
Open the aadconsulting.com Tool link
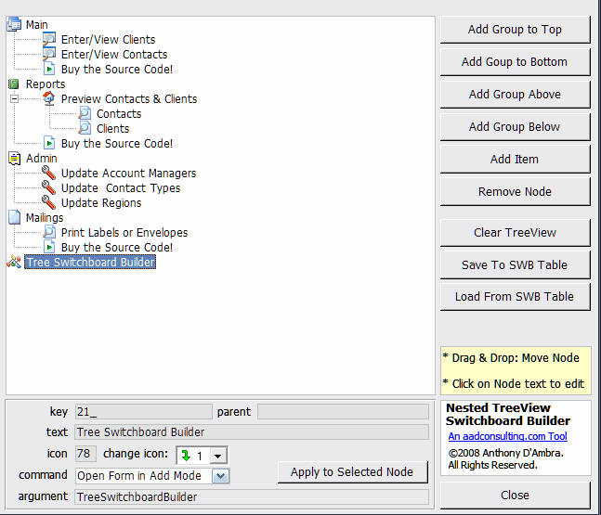pyautogui.click(x=507, y=436)
